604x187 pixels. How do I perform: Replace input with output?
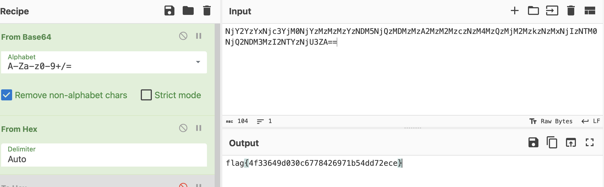571,143
